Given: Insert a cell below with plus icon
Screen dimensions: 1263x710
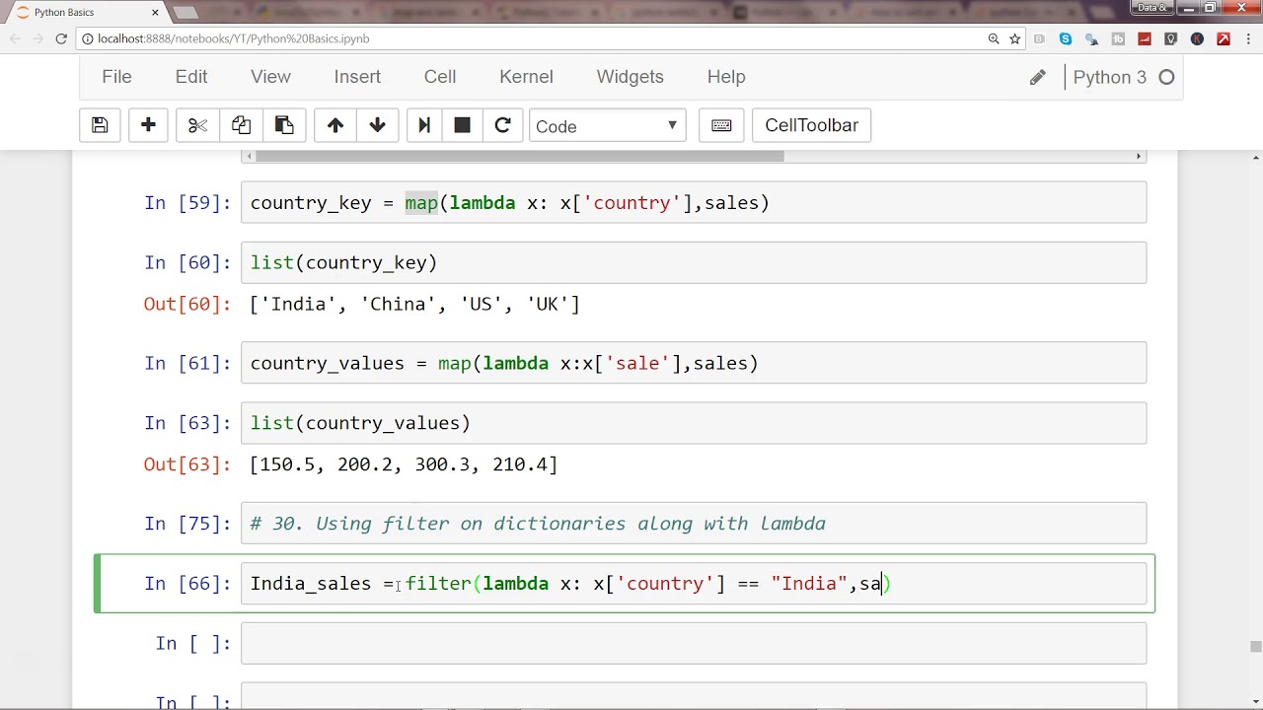Looking at the screenshot, I should point(148,125).
